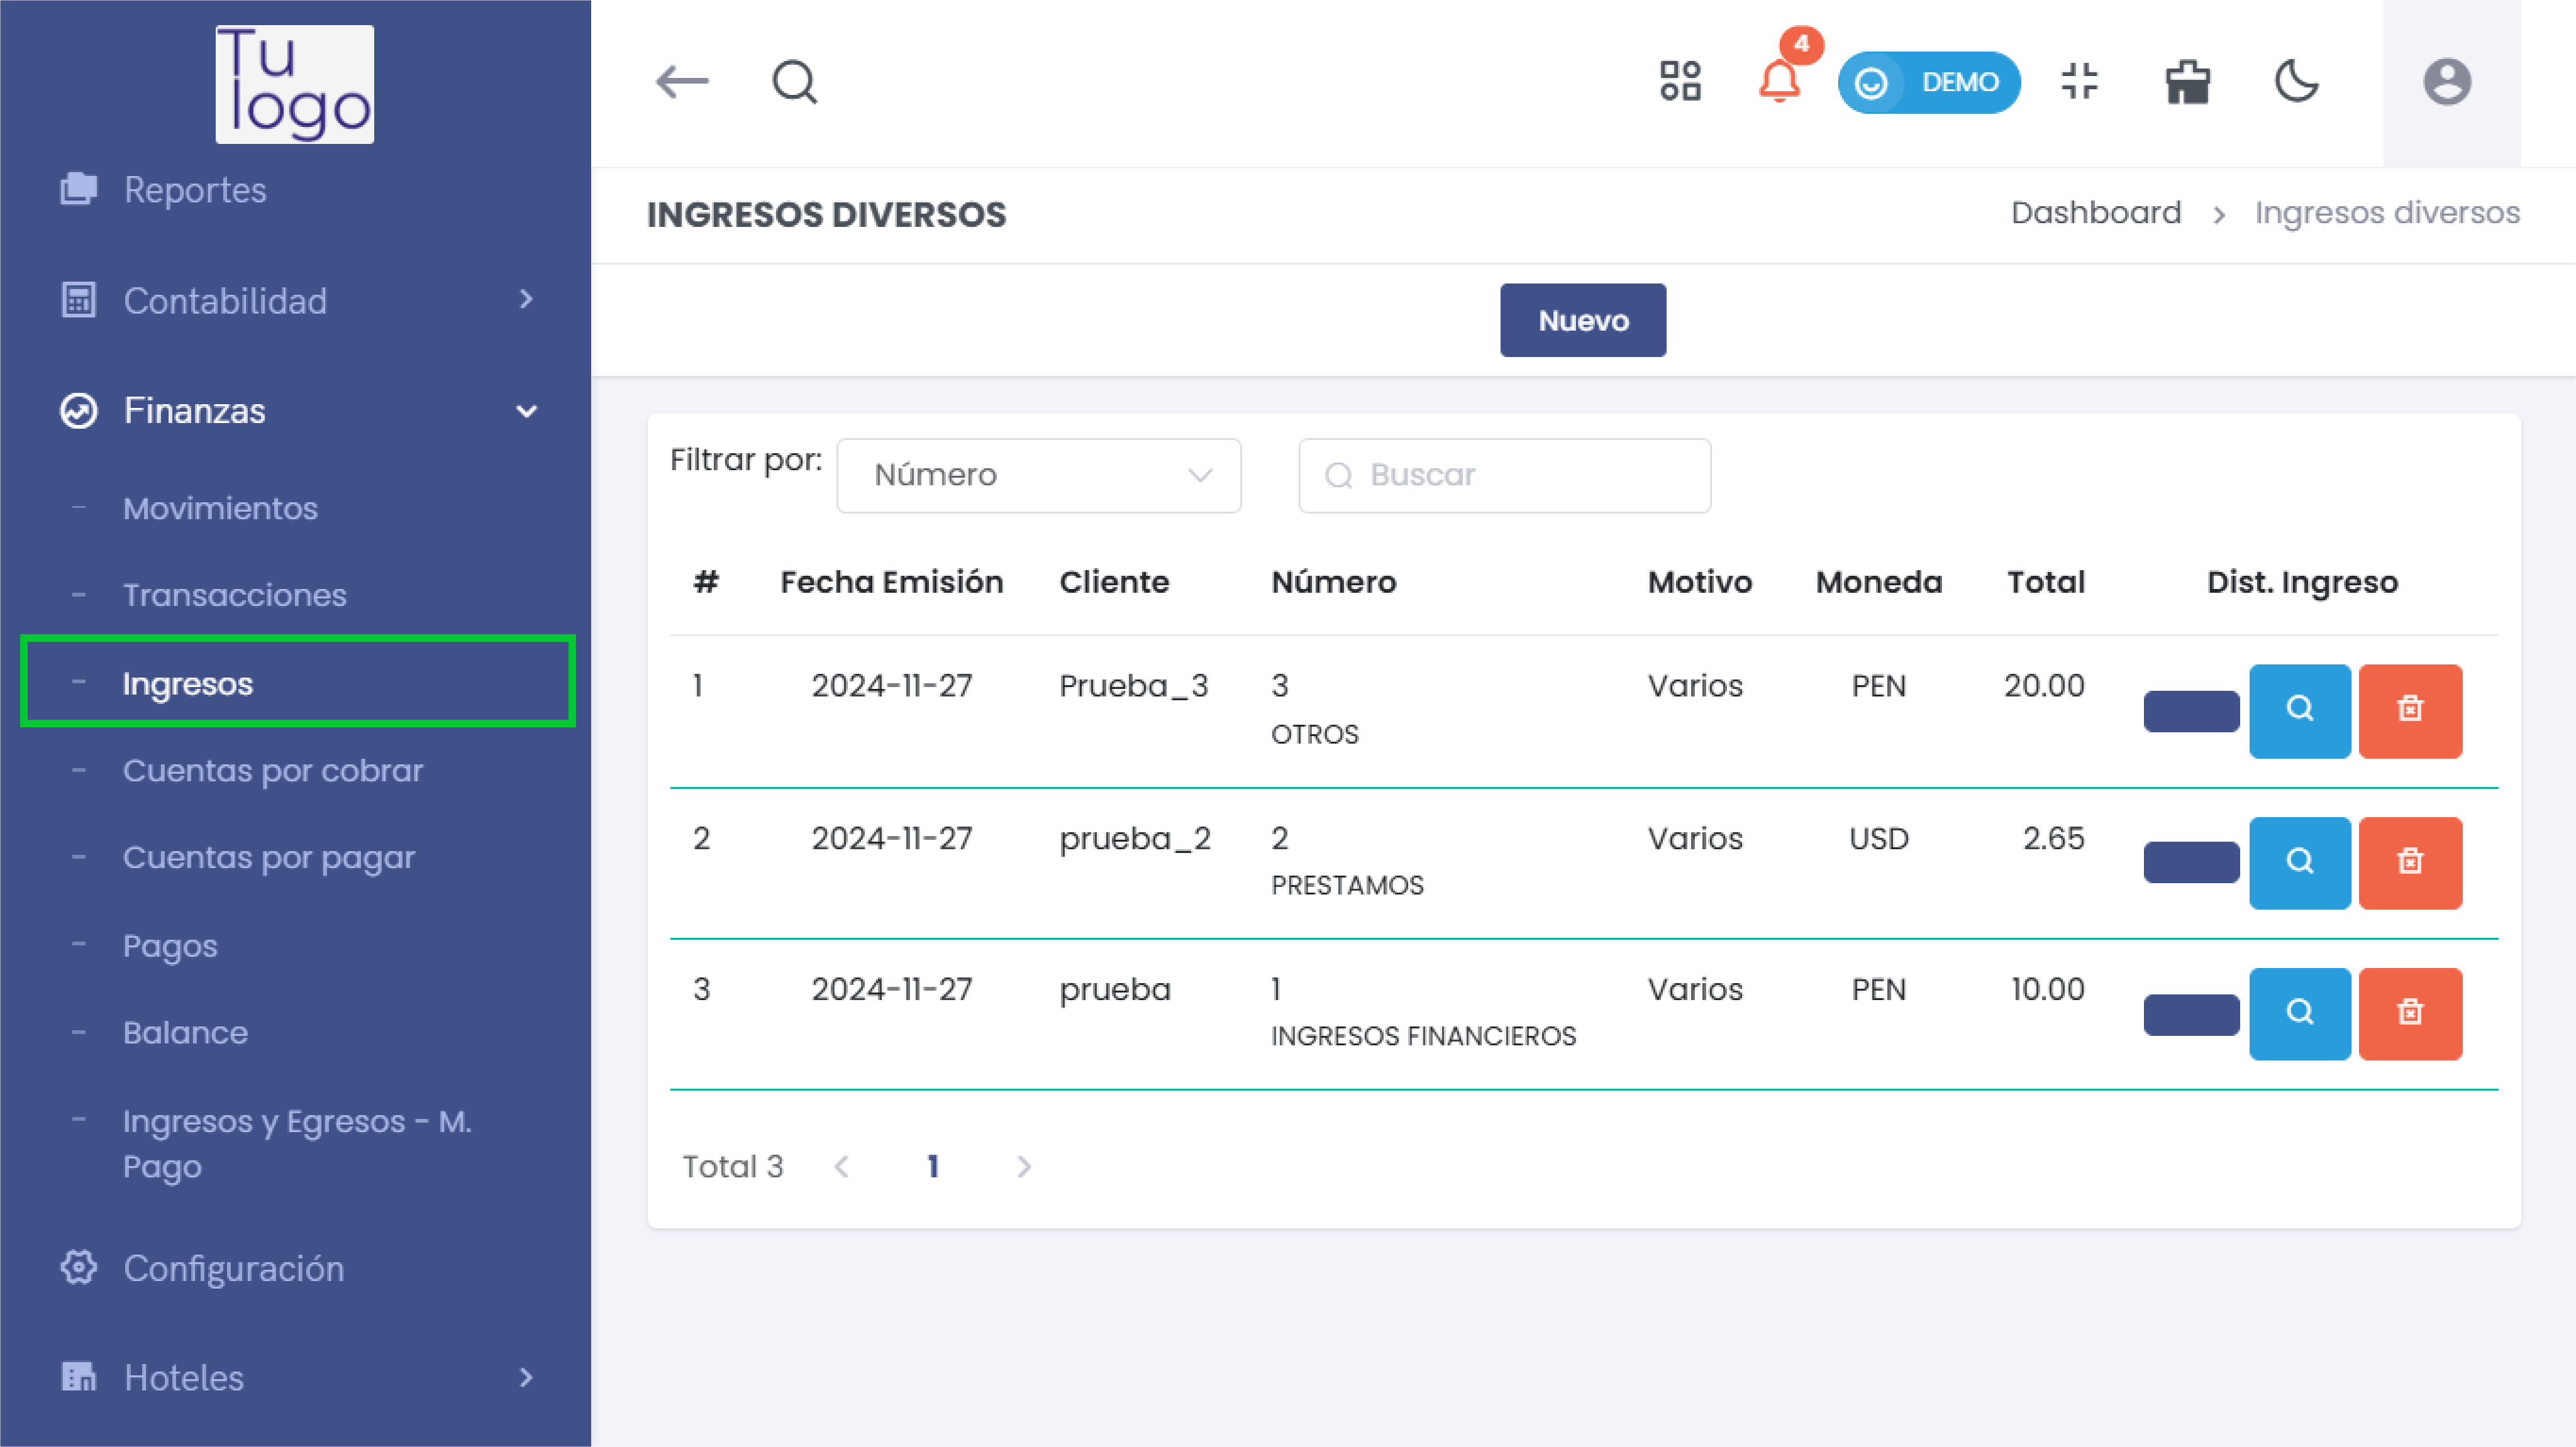Click the Dashboard breadcrumb link
This screenshot has height=1447, width=2576.
coord(2095,213)
